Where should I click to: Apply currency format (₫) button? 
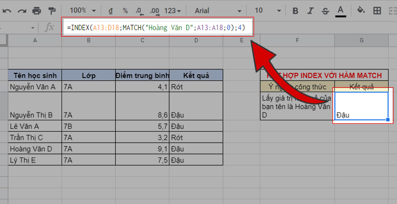pos(111,10)
